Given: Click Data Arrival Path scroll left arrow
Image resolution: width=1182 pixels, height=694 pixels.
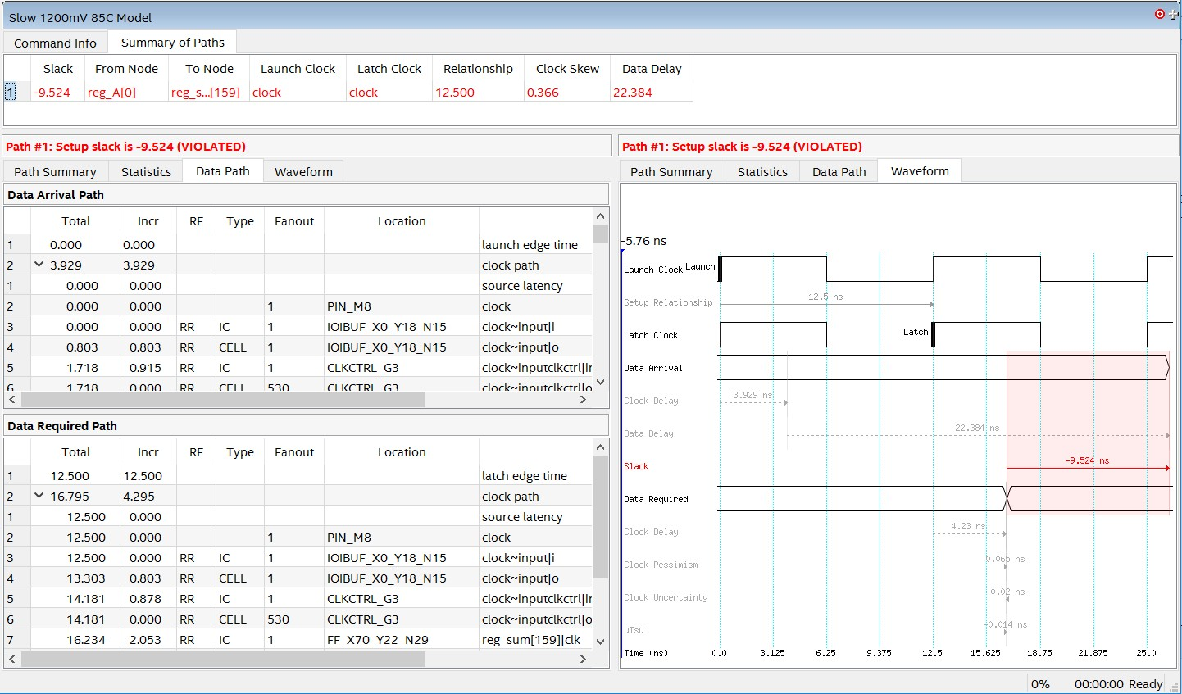Looking at the screenshot, I should pos(11,400).
